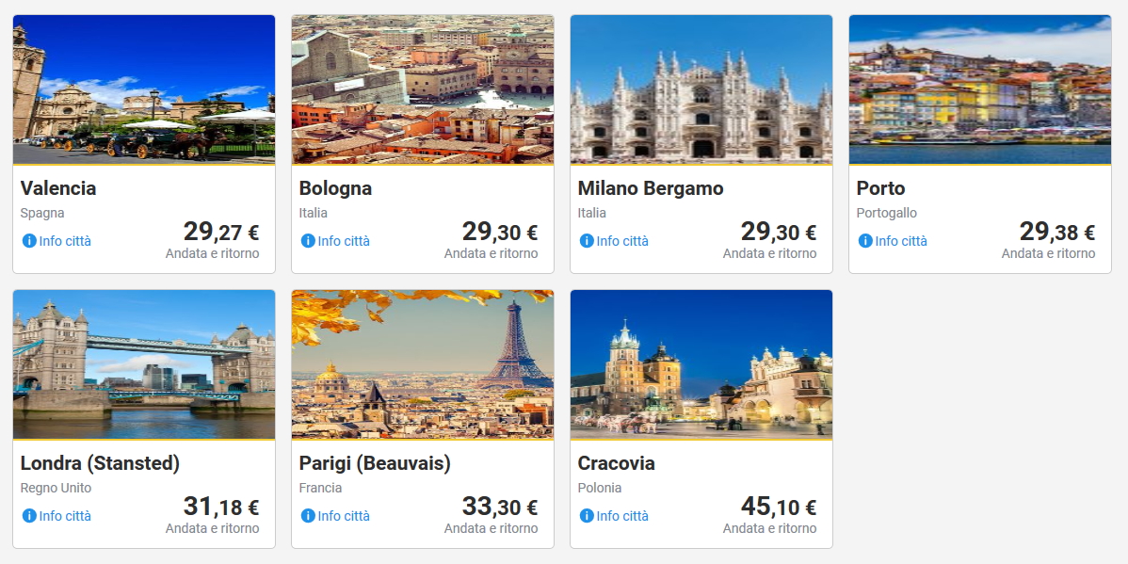Select the Milan Duomo image

click(x=701, y=89)
